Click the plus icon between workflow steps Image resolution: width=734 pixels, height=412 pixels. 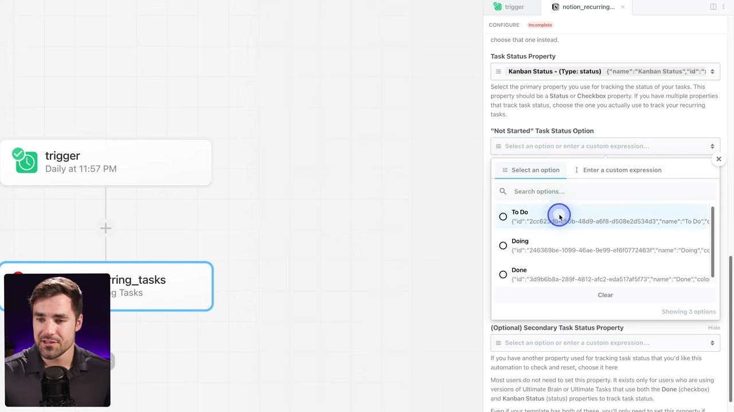pyautogui.click(x=106, y=228)
